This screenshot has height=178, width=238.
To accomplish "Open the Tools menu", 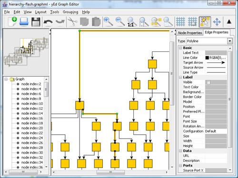I will click(55, 12).
